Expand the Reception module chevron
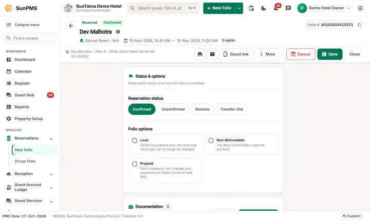 coord(51,174)
